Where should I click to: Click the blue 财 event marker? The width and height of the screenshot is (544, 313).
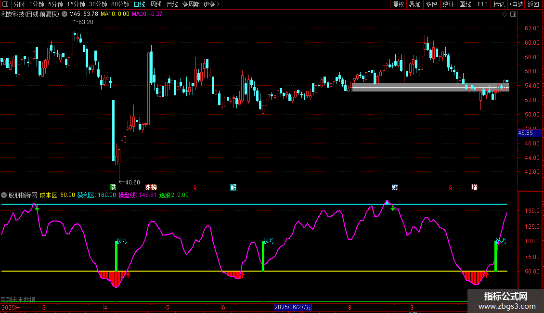click(x=395, y=187)
